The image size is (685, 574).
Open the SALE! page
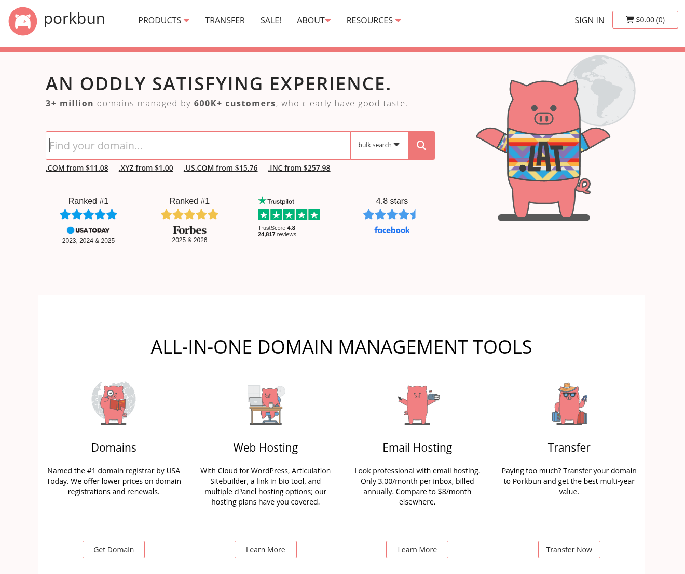pyautogui.click(x=271, y=20)
